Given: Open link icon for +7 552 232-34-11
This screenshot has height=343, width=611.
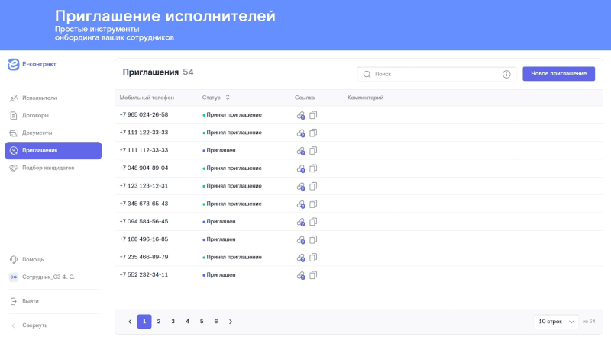Looking at the screenshot, I should [301, 276].
